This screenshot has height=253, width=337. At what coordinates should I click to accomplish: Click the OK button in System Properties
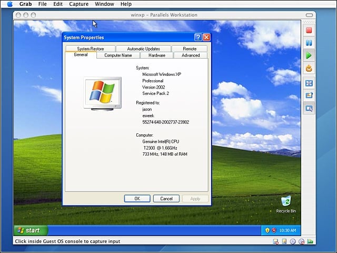[137, 199]
